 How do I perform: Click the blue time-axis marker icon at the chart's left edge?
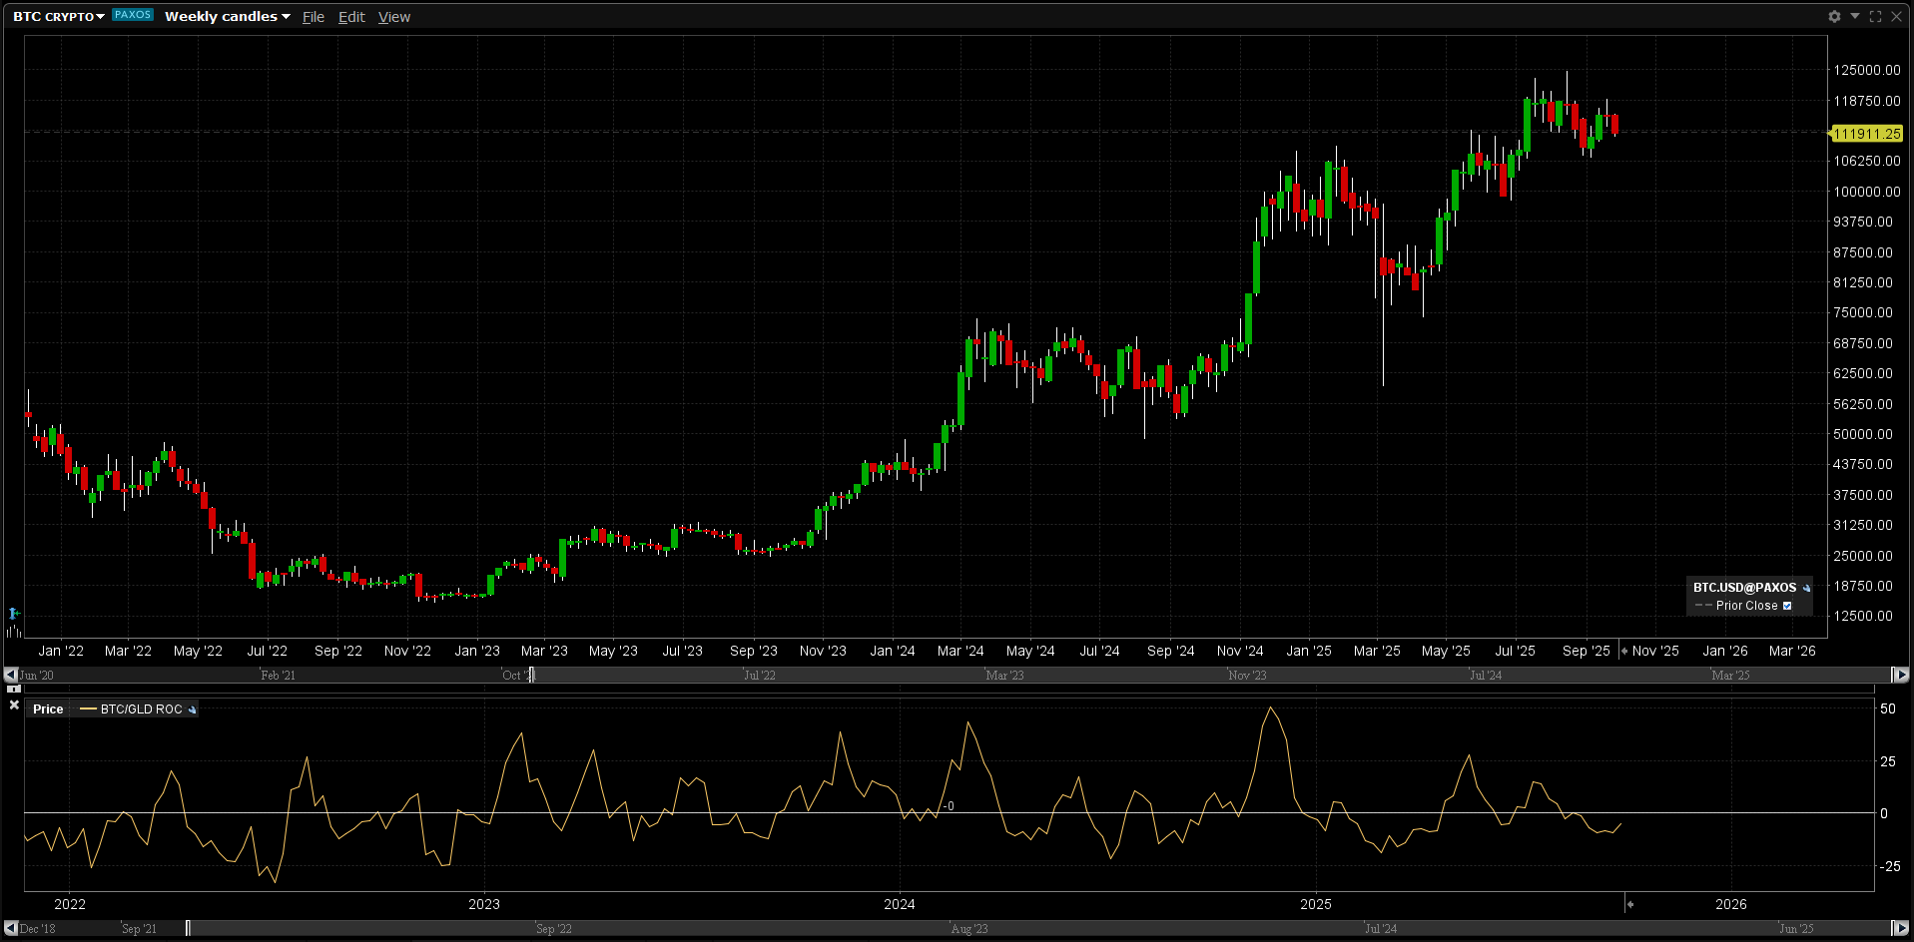[x=14, y=613]
